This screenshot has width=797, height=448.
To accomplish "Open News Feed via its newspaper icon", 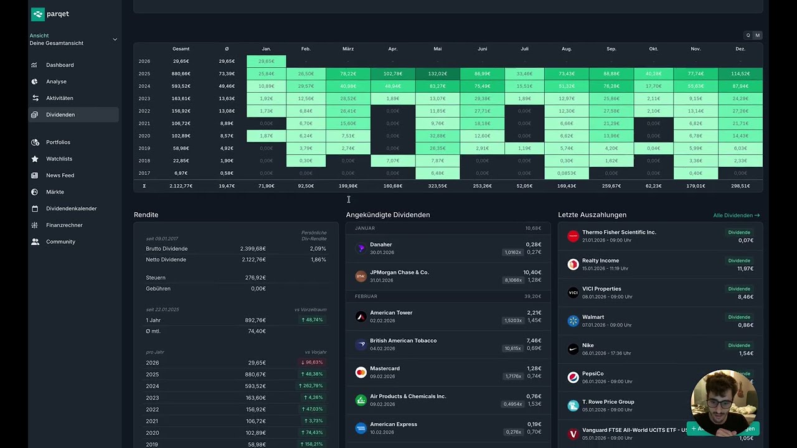I will coord(35,175).
